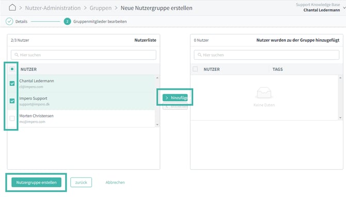This screenshot has width=346, height=197.
Task: Select the Morten Christensen user name
Action: 37,116
